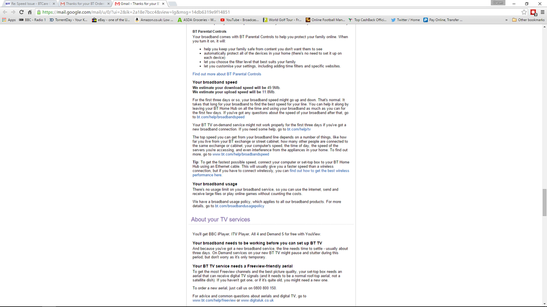Open a new tab with the new-tab button

tap(172, 4)
